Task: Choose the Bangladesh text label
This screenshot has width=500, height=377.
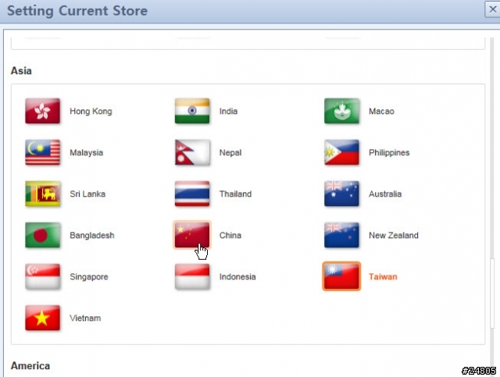Action: 92,236
